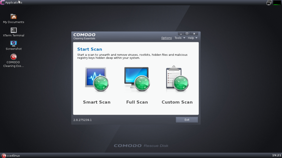Click the system load graph in tray

277,2
